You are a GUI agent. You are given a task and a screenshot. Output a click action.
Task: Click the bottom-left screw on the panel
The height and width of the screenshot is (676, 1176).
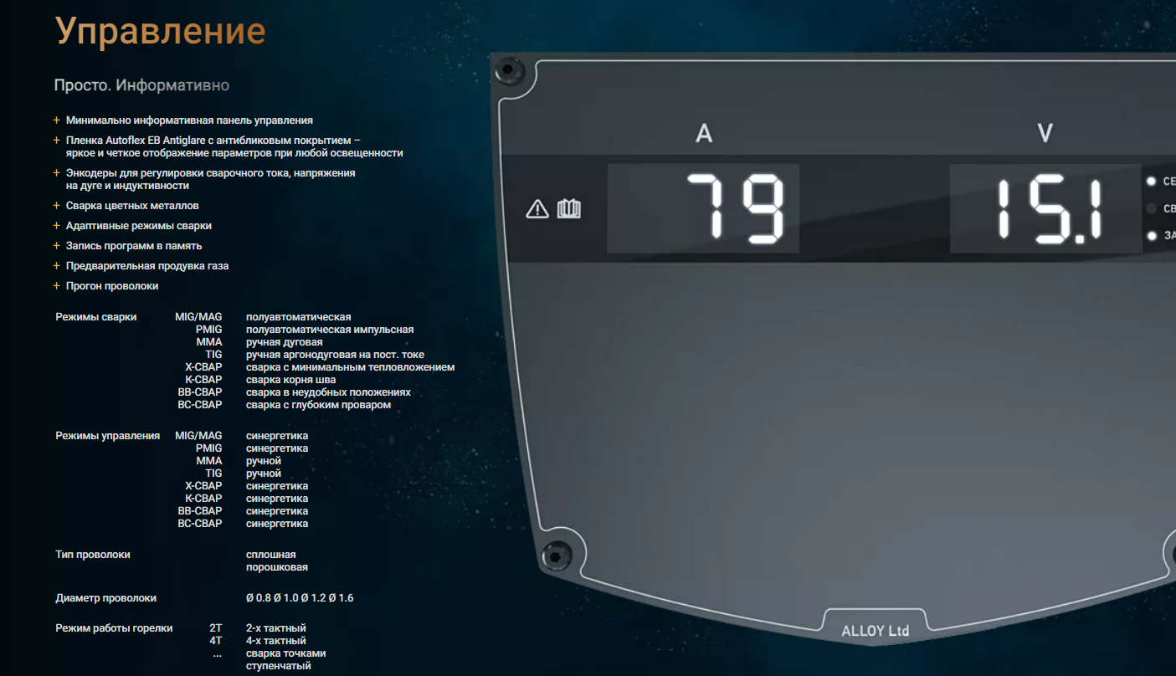pos(557,555)
